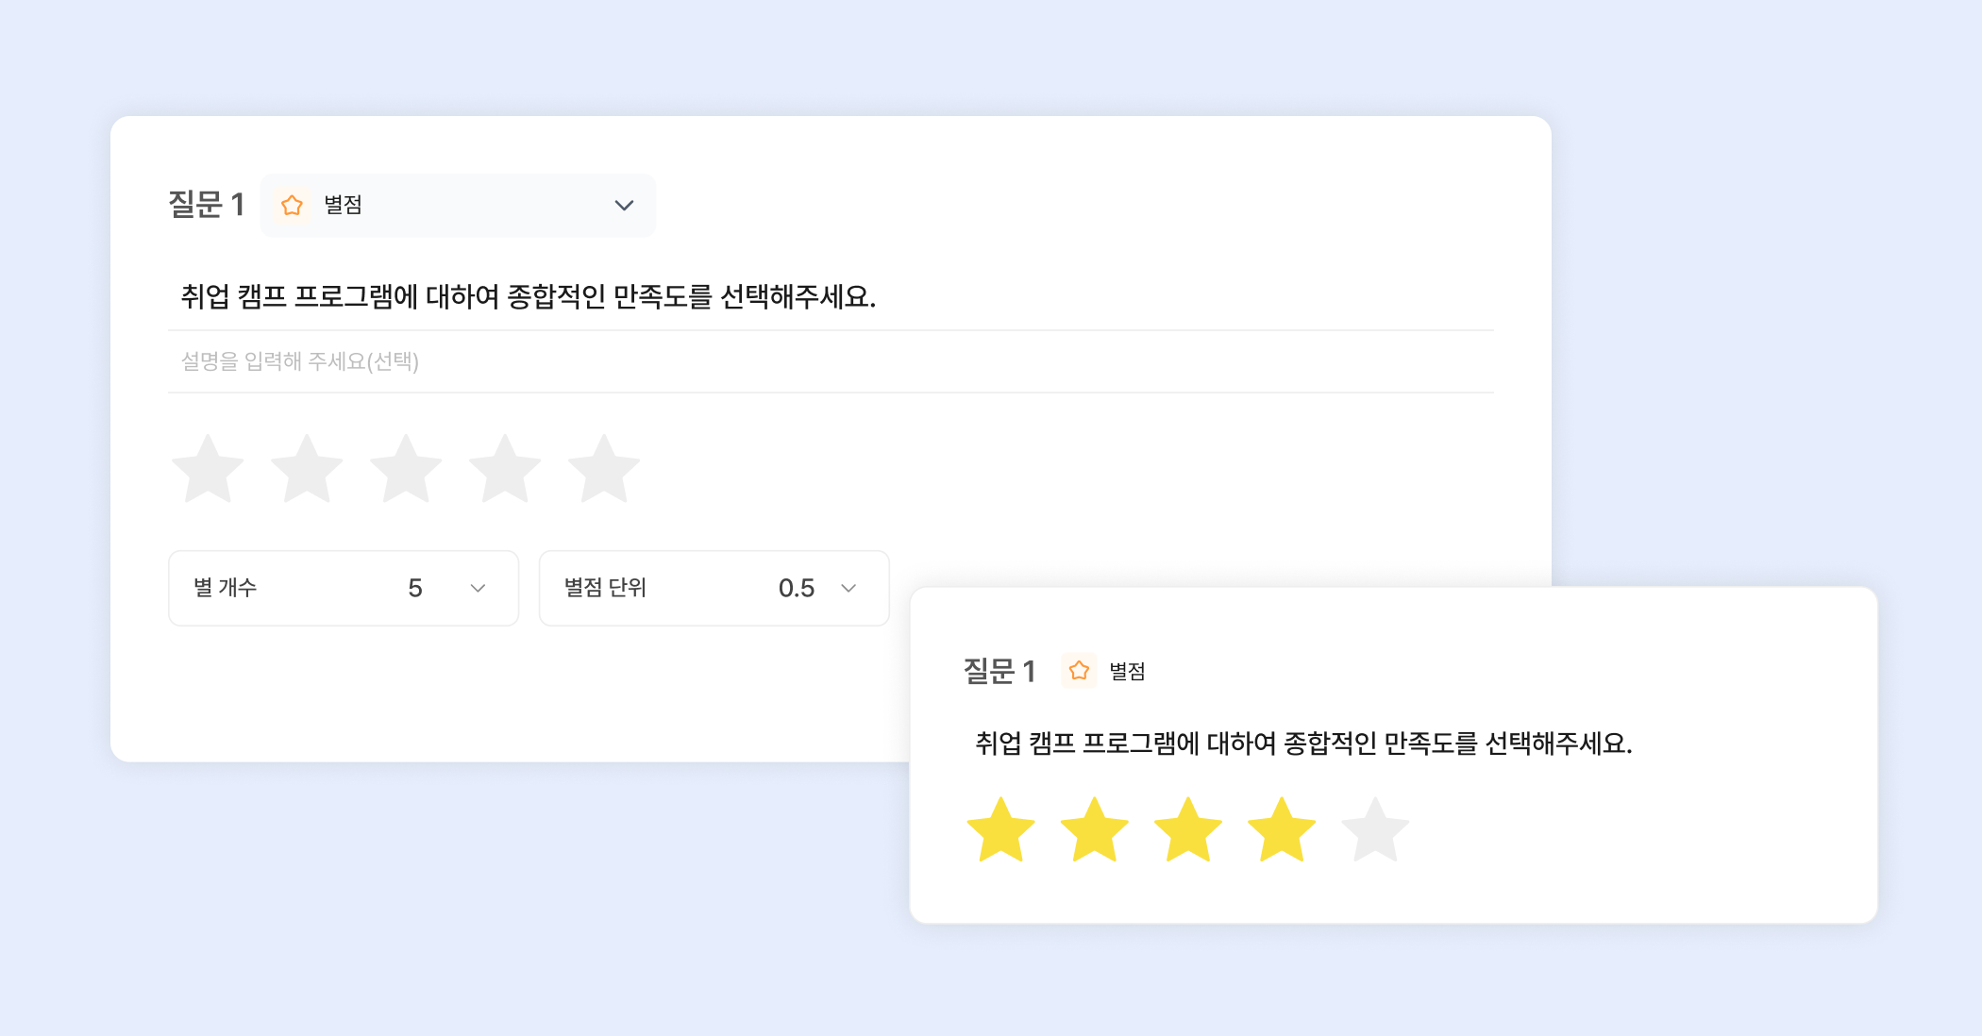The width and height of the screenshot is (1982, 1036).
Task: Click the first gray star in the editor
Action: tap(208, 470)
